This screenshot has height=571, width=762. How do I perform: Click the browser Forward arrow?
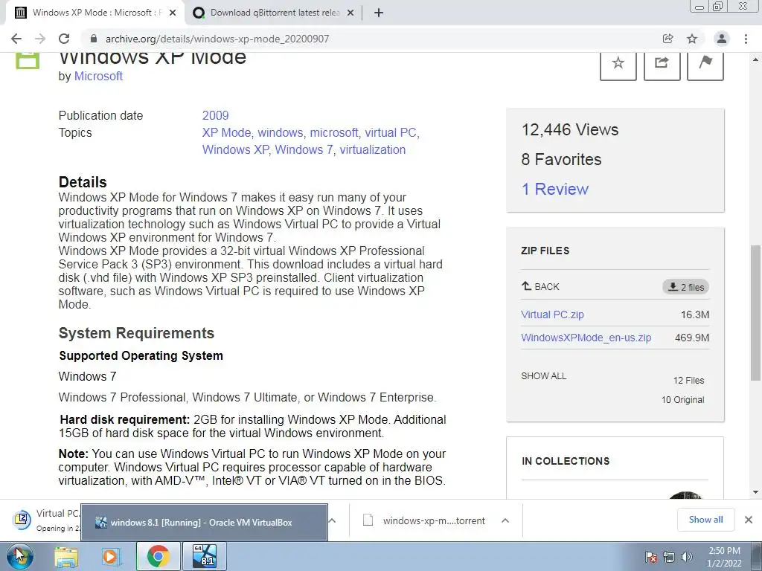pyautogui.click(x=40, y=39)
